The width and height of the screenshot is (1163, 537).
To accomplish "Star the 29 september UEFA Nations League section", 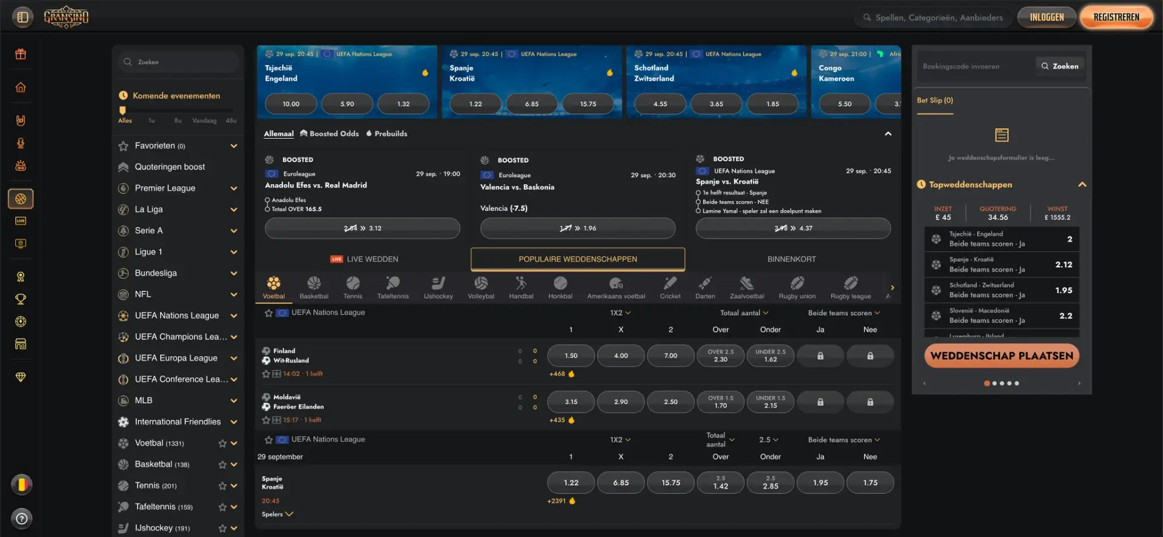I will click(x=268, y=439).
